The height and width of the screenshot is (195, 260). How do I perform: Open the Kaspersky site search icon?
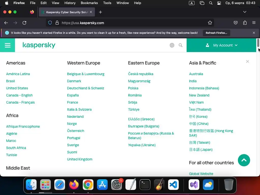point(181,45)
